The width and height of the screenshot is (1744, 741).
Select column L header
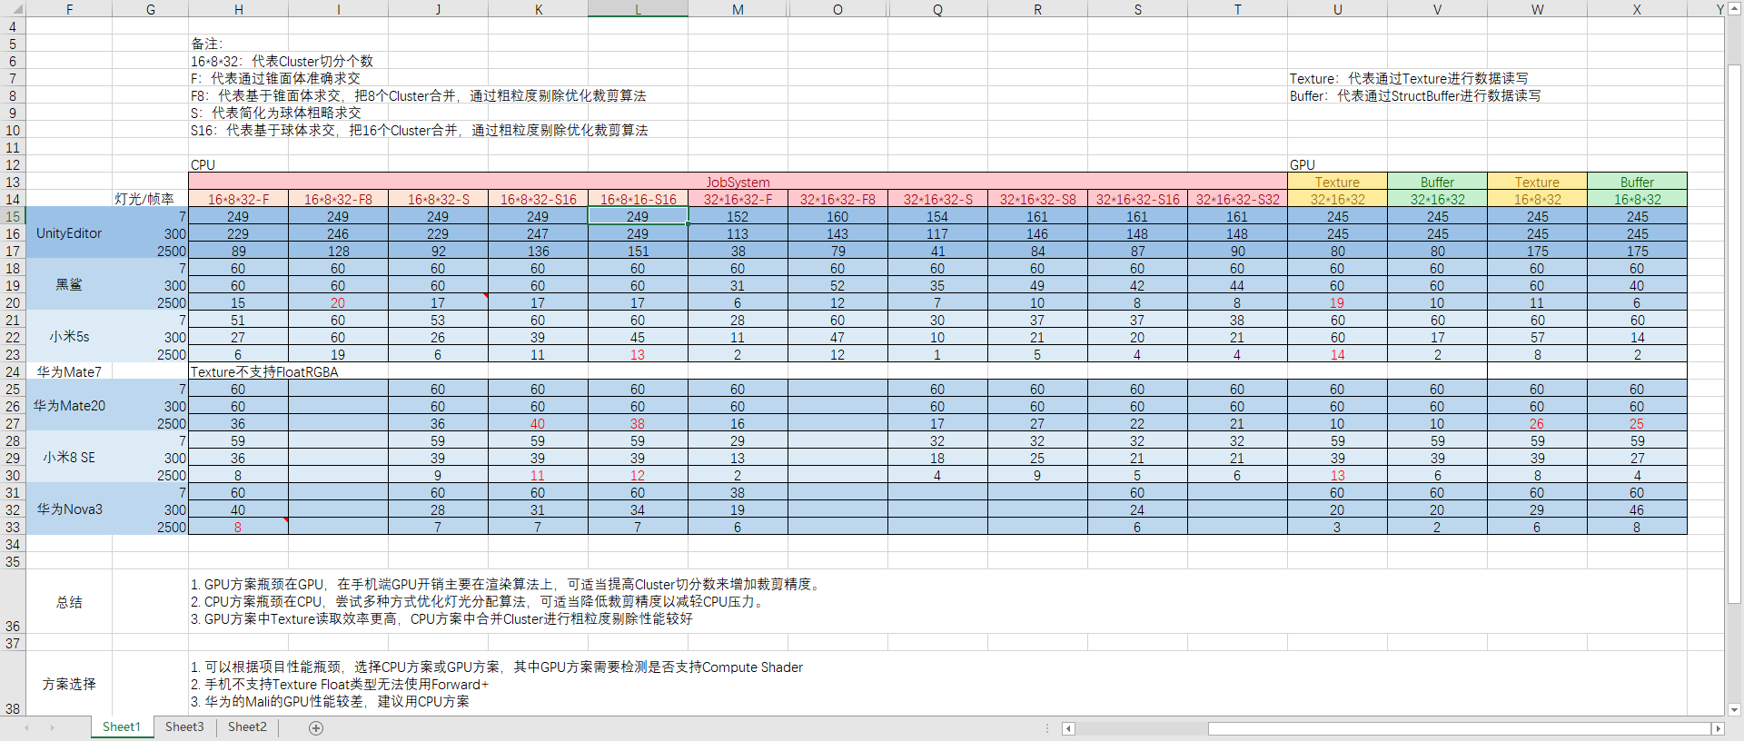coord(638,9)
